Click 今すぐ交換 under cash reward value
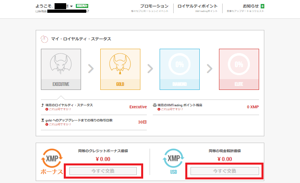Screen dimensions: 300x183 [225, 171]
